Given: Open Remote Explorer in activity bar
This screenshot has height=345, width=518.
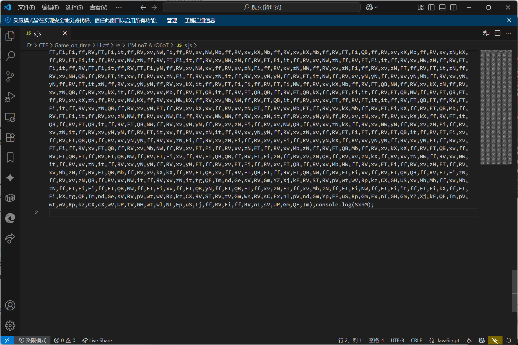Looking at the screenshot, I should [10, 117].
